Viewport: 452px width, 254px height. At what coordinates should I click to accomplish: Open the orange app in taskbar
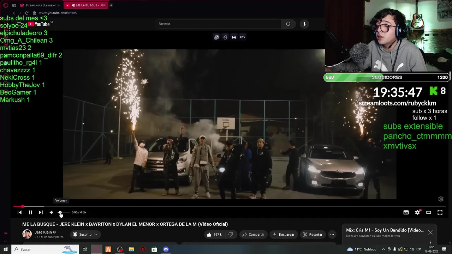[108, 249]
